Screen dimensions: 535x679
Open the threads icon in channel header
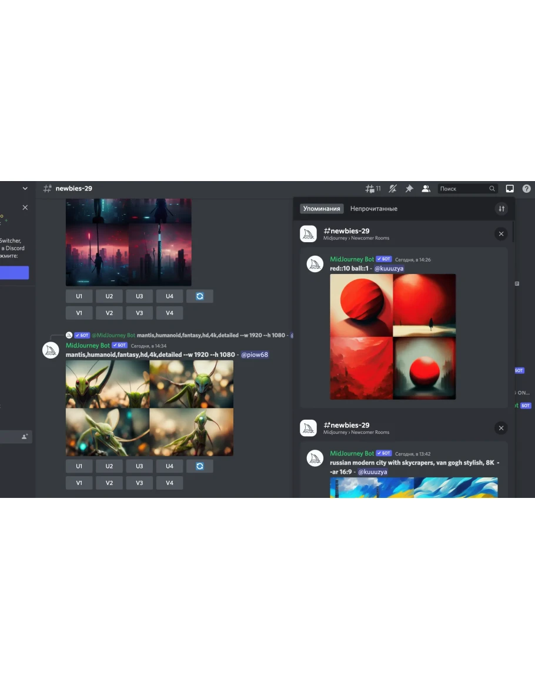[370, 189]
